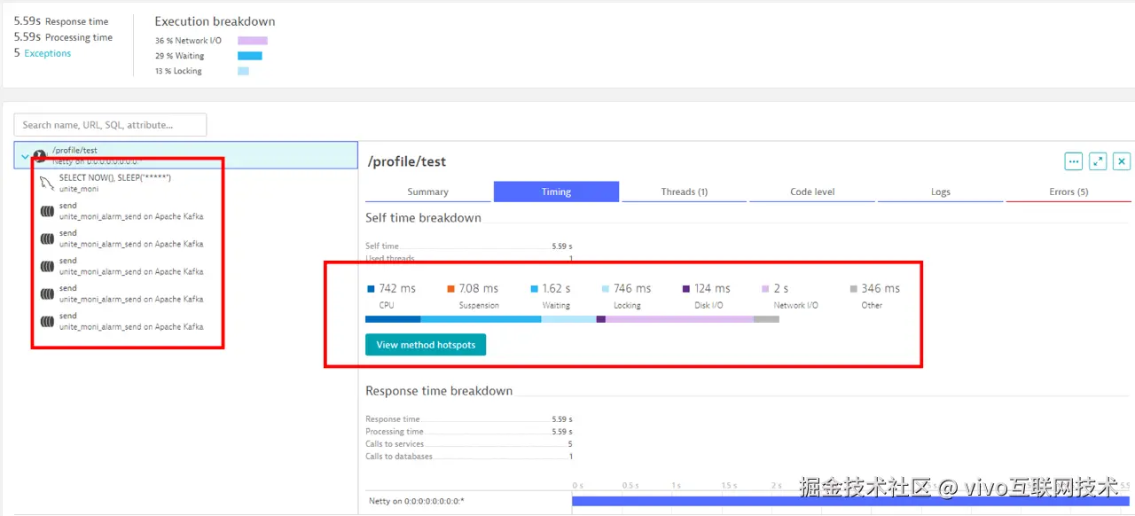Viewport: 1135px width, 516px height.
Task: Open the Errors (5) tab
Action: tap(1068, 192)
